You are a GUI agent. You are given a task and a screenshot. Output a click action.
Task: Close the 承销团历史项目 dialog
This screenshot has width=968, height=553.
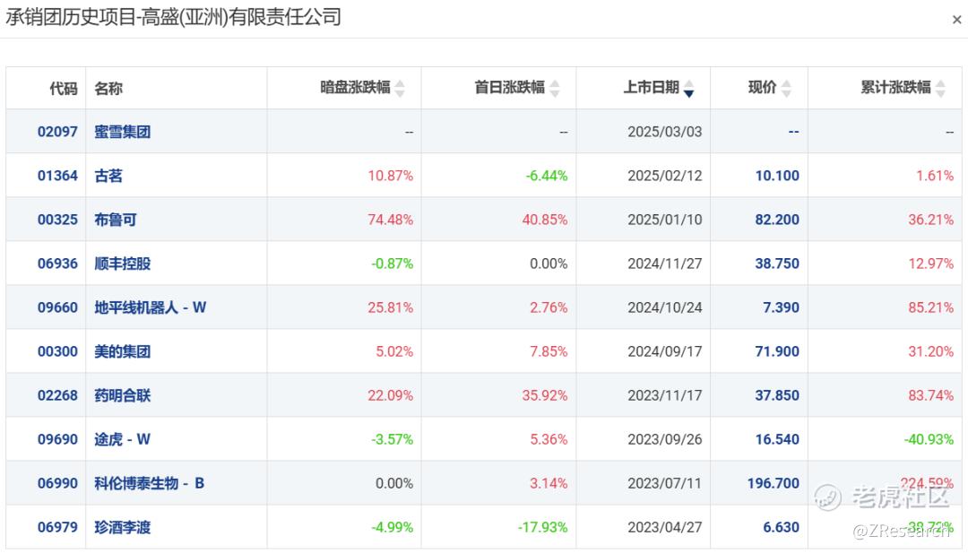956,20
